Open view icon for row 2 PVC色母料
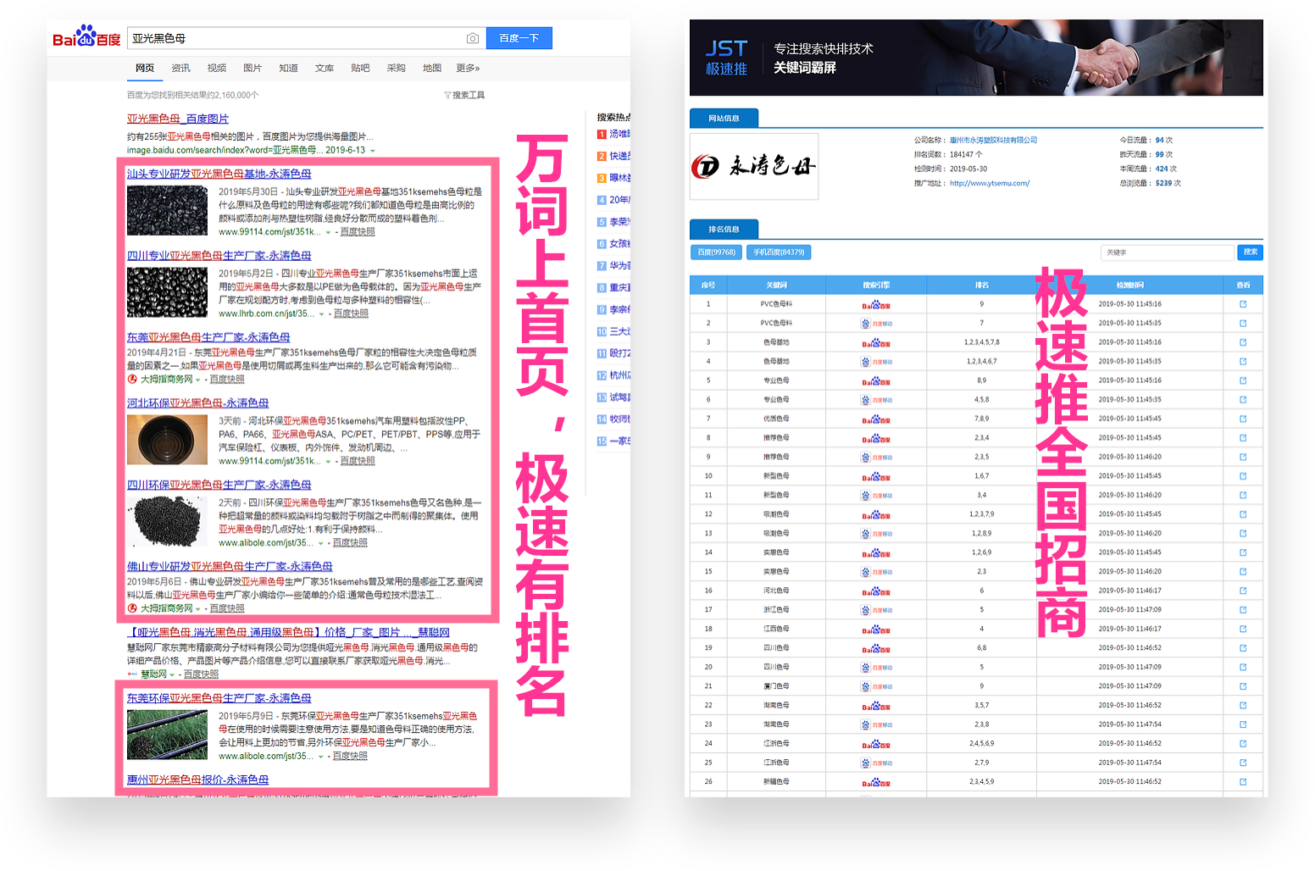Image resolution: width=1315 pixels, height=871 pixels. pos(1243,323)
